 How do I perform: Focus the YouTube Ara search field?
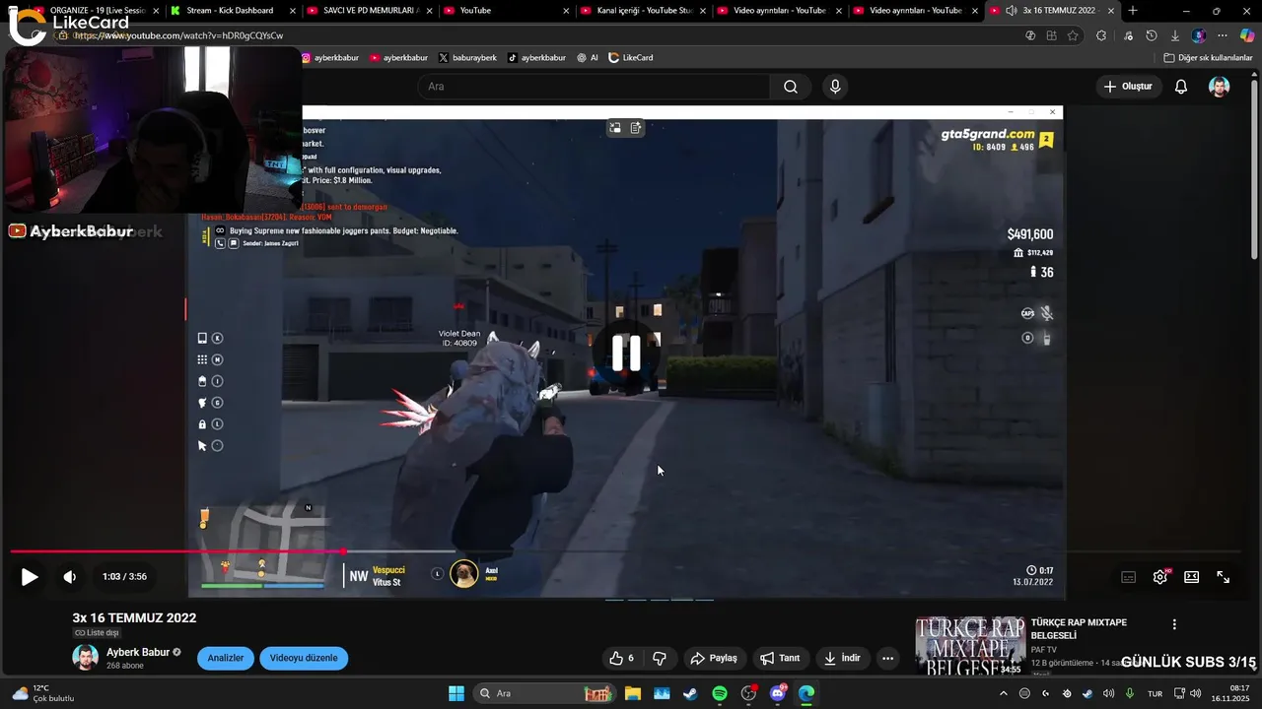tap(594, 87)
